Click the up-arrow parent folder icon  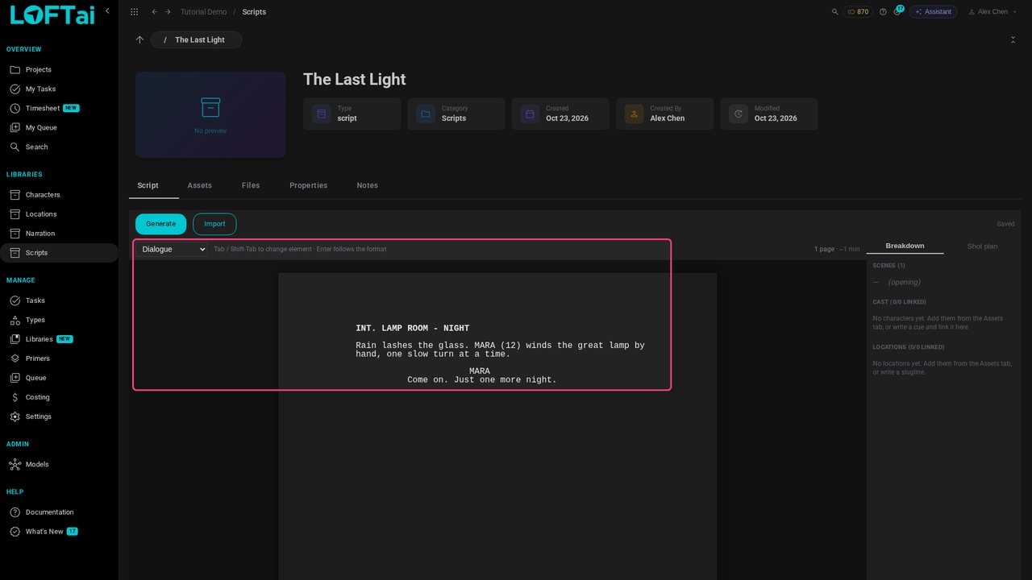[139, 39]
